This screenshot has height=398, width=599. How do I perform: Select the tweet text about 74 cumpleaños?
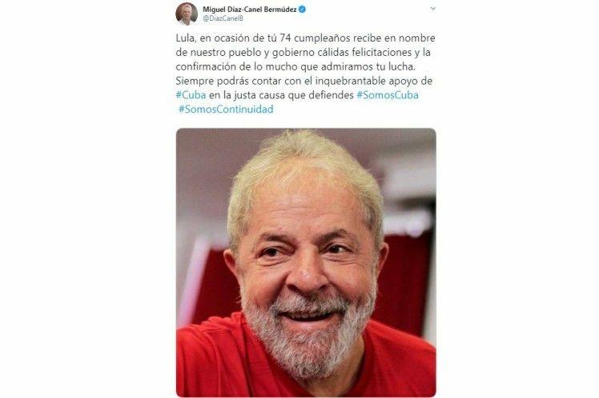306,74
